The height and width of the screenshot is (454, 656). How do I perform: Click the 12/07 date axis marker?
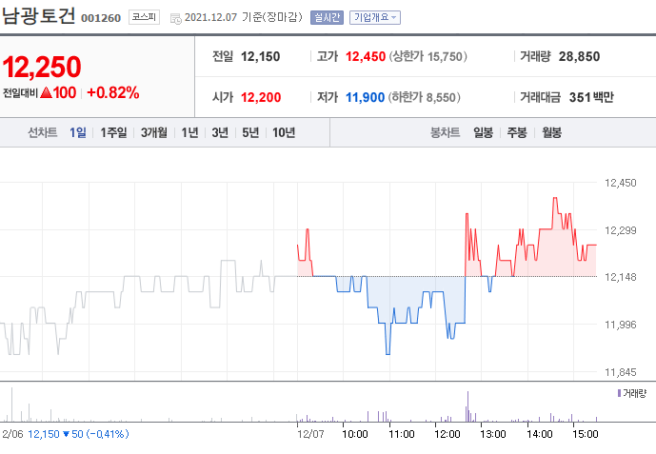pos(310,434)
